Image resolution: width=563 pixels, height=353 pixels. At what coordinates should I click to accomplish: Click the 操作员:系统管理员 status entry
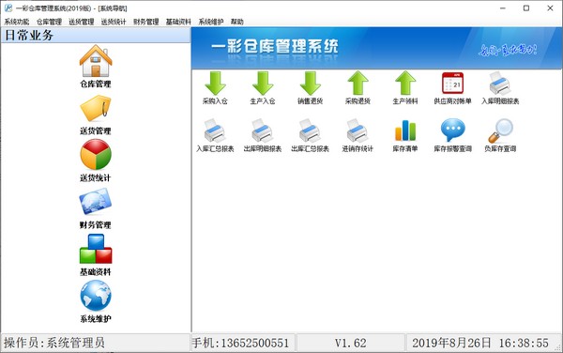point(96,343)
